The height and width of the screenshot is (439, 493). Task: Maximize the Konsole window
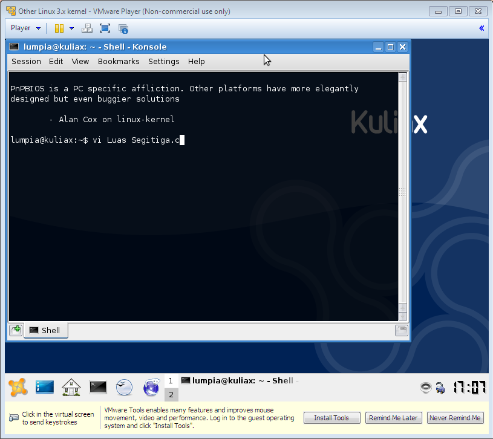391,47
